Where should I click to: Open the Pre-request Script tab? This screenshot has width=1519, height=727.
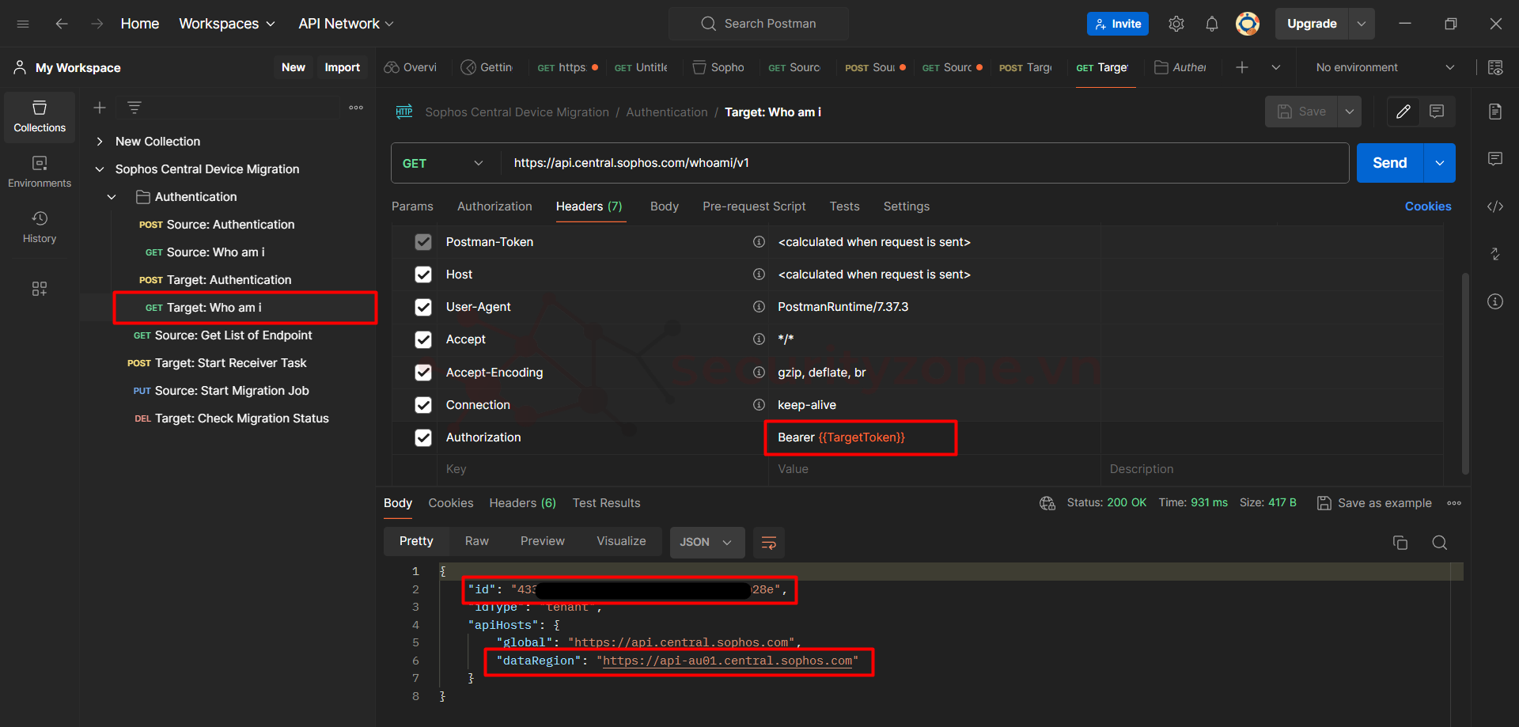pos(754,206)
